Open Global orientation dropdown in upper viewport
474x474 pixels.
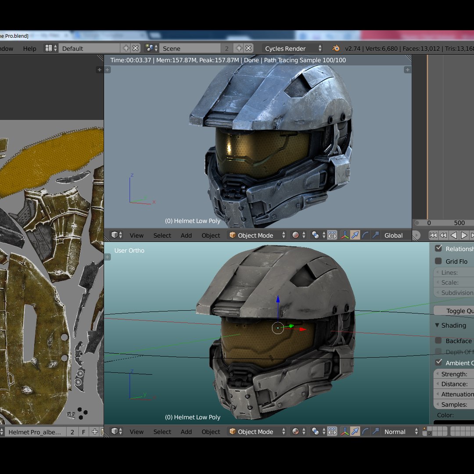pyautogui.click(x=396, y=235)
